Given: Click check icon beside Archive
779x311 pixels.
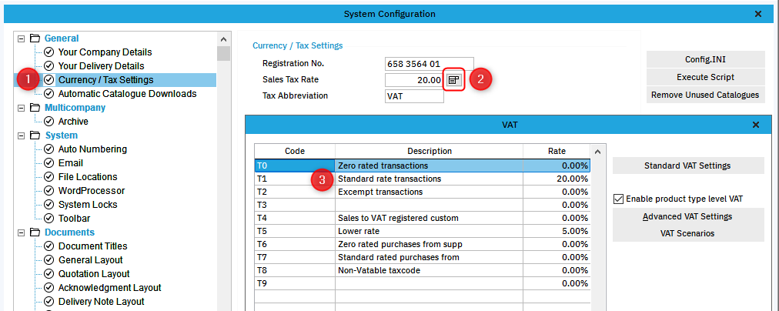Looking at the screenshot, I should point(49,121).
